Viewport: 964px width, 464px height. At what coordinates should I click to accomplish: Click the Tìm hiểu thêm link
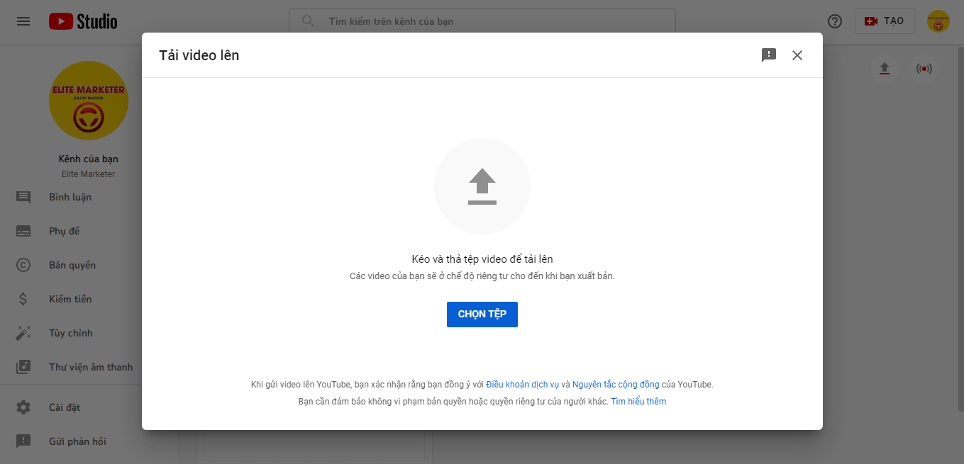638,402
